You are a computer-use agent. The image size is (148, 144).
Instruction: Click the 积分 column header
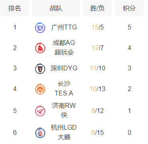pyautogui.click(x=129, y=8)
